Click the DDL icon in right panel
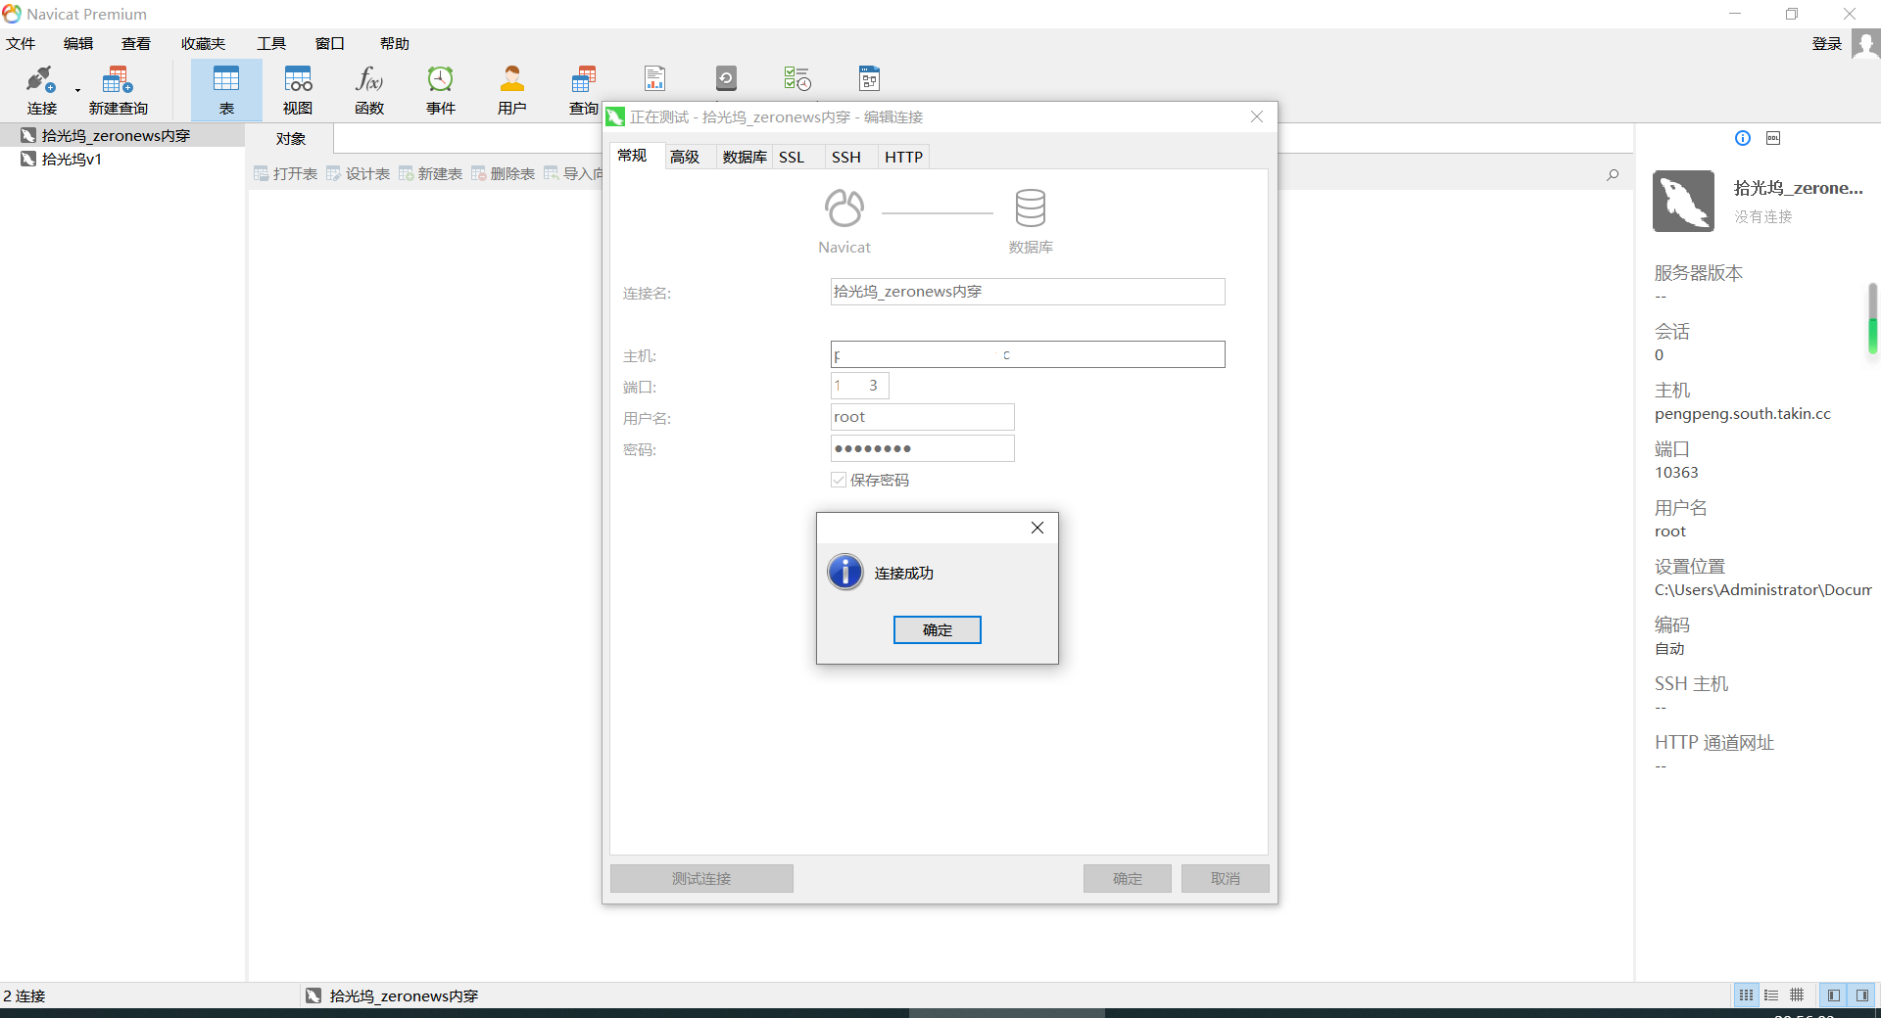 point(1773,138)
